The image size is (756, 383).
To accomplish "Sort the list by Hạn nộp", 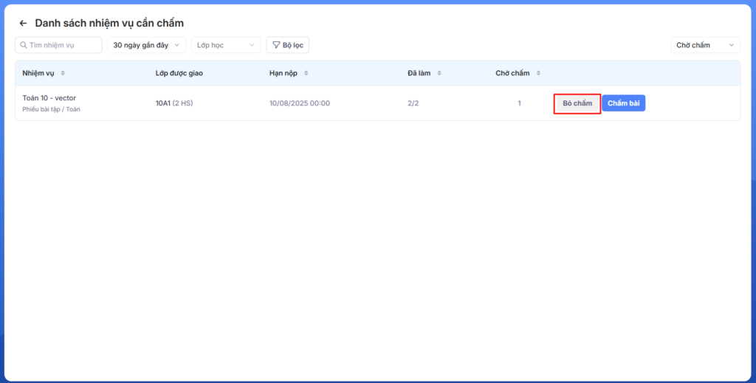I will click(306, 73).
